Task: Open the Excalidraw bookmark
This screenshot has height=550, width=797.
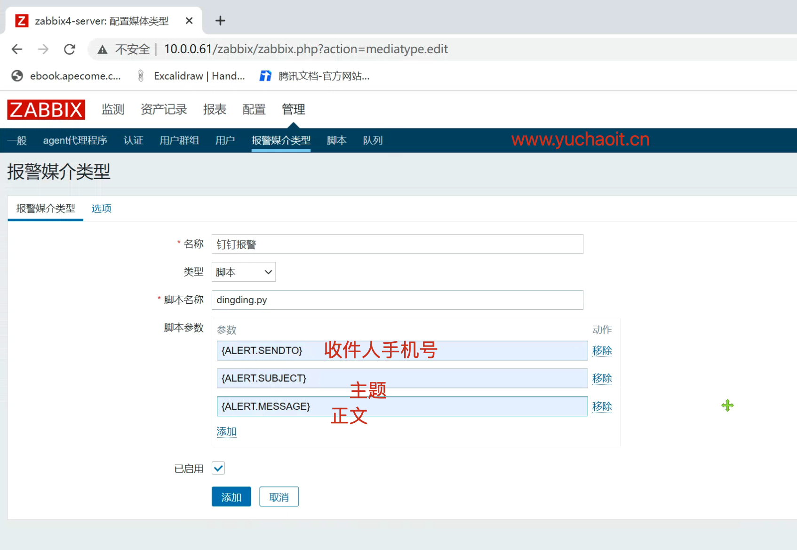Action: point(191,76)
